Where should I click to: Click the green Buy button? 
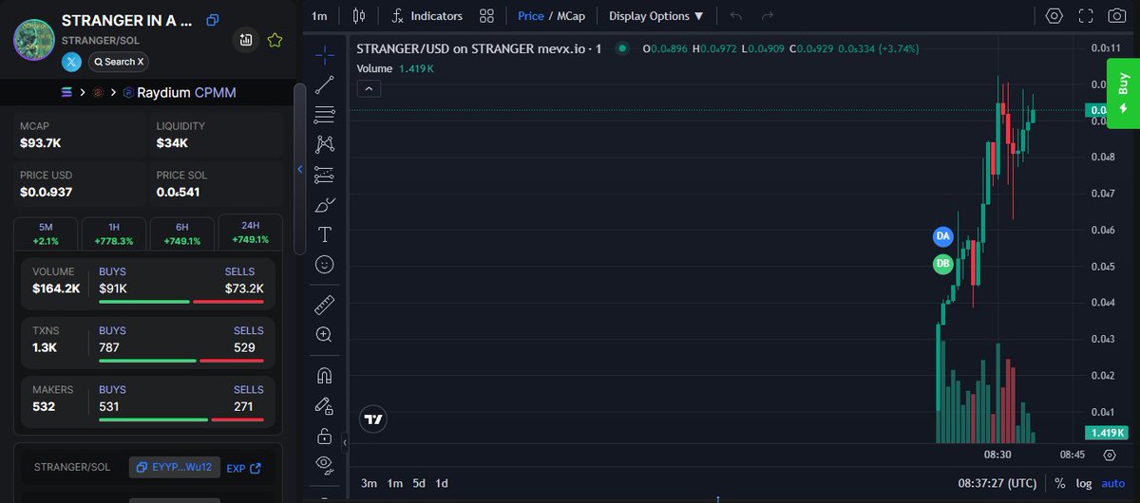coord(1123,93)
